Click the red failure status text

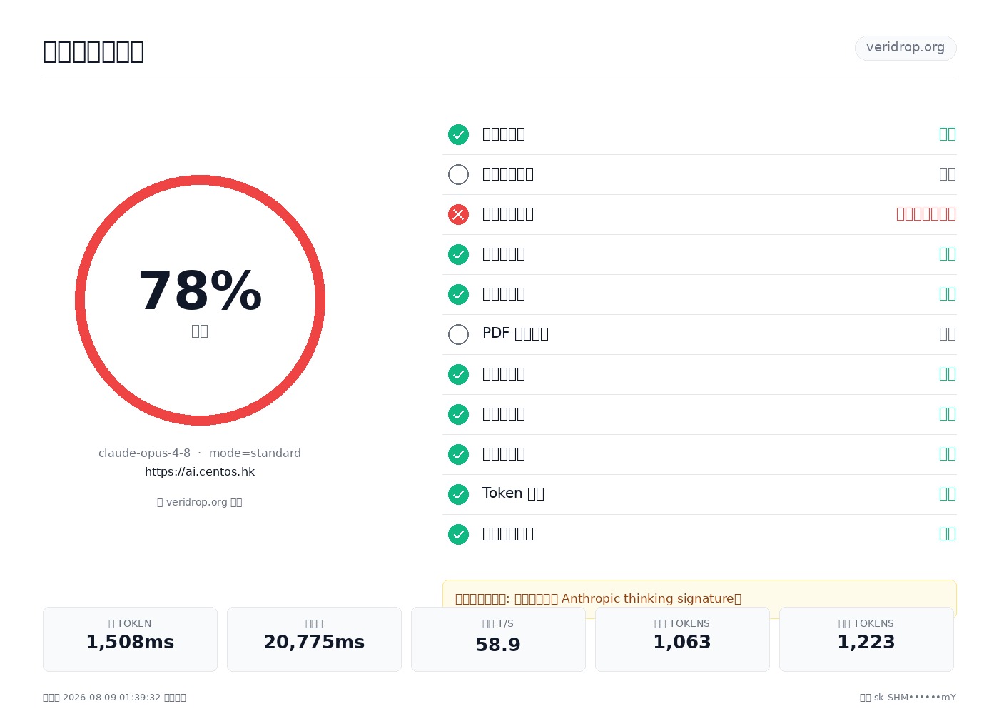pyautogui.click(x=926, y=214)
